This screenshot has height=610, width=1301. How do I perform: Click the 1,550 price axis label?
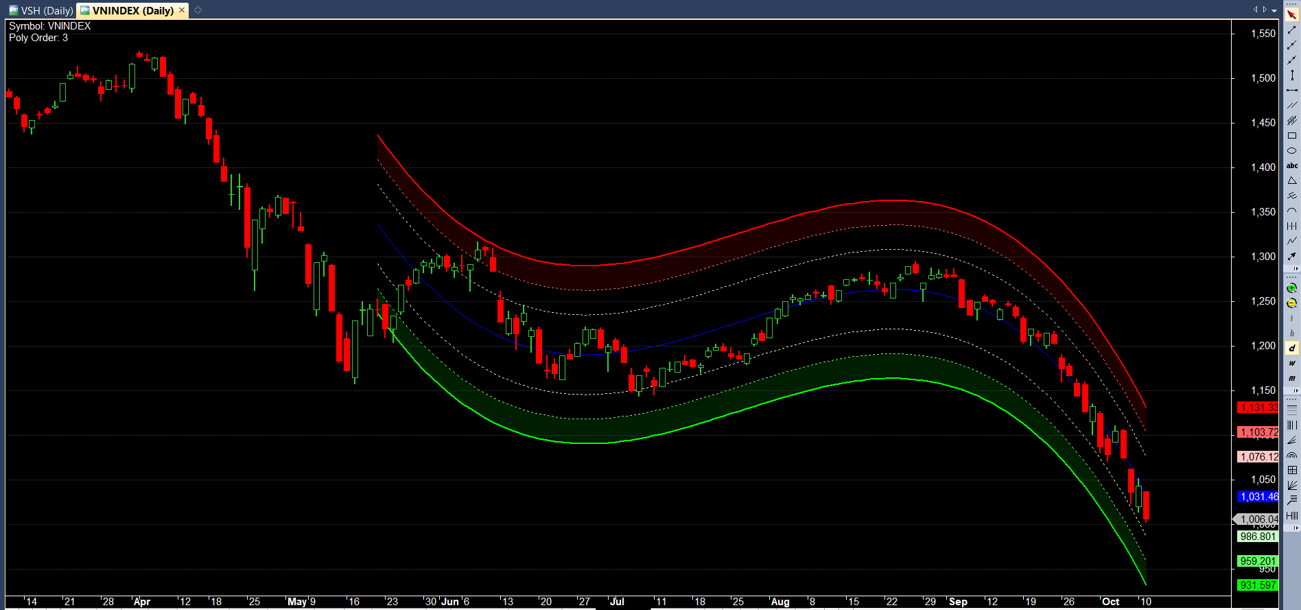1263,34
